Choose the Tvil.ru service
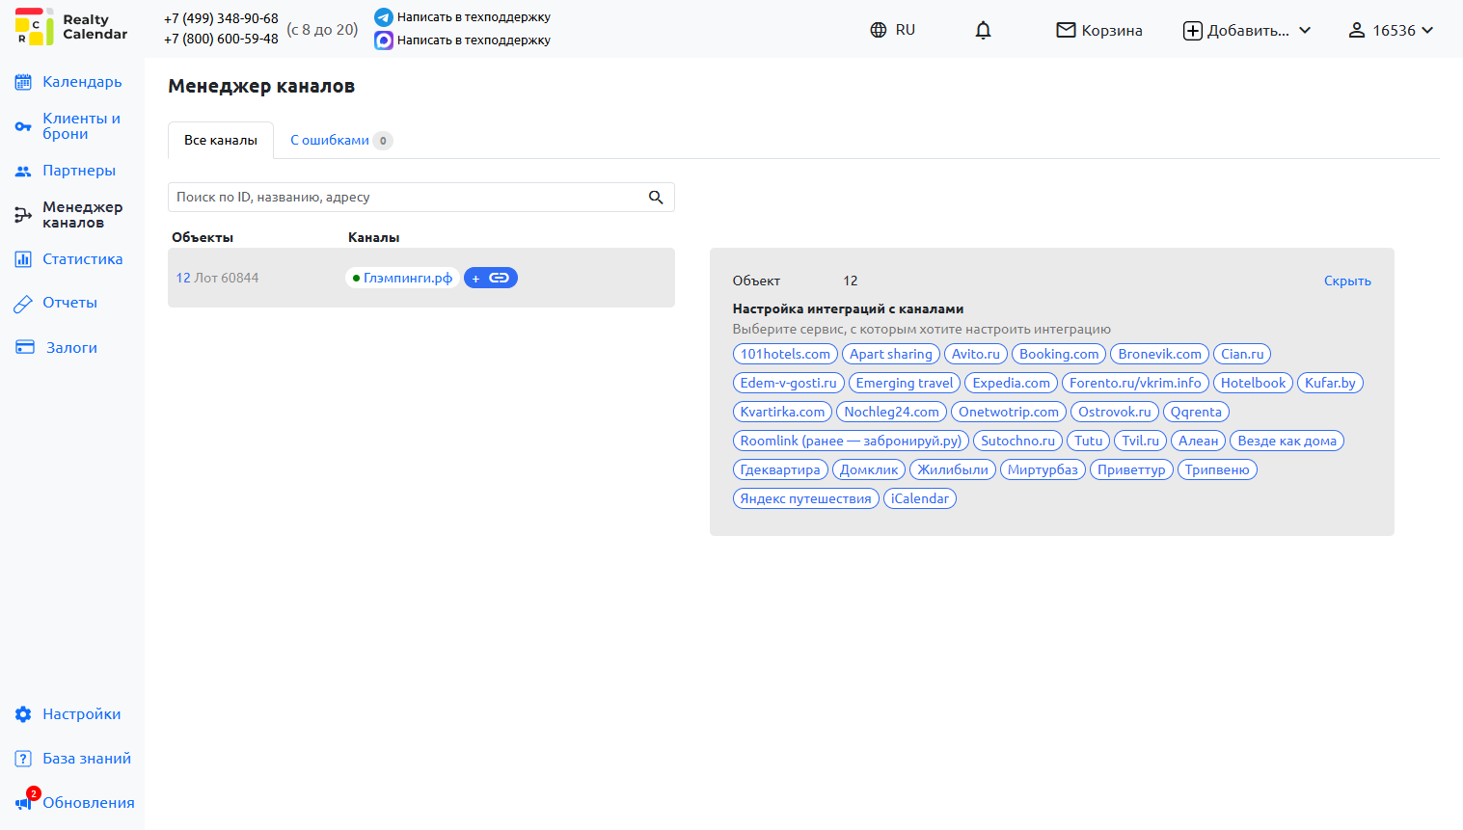This screenshot has height=830, width=1463. (x=1140, y=441)
